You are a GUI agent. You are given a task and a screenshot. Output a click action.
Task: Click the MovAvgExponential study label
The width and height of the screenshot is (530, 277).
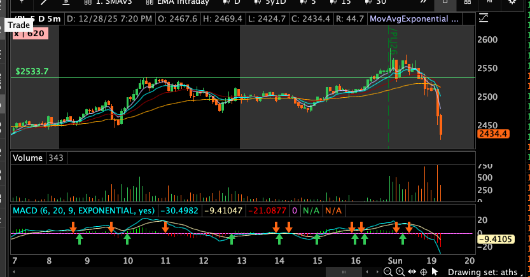click(414, 19)
